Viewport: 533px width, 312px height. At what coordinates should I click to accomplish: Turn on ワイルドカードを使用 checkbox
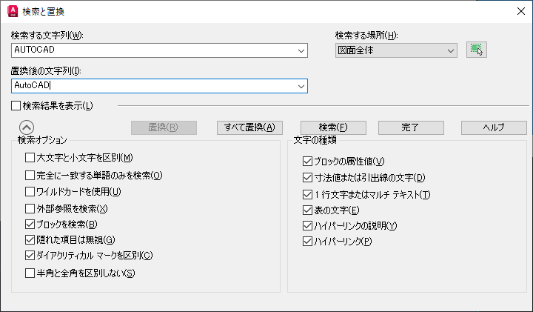30,192
